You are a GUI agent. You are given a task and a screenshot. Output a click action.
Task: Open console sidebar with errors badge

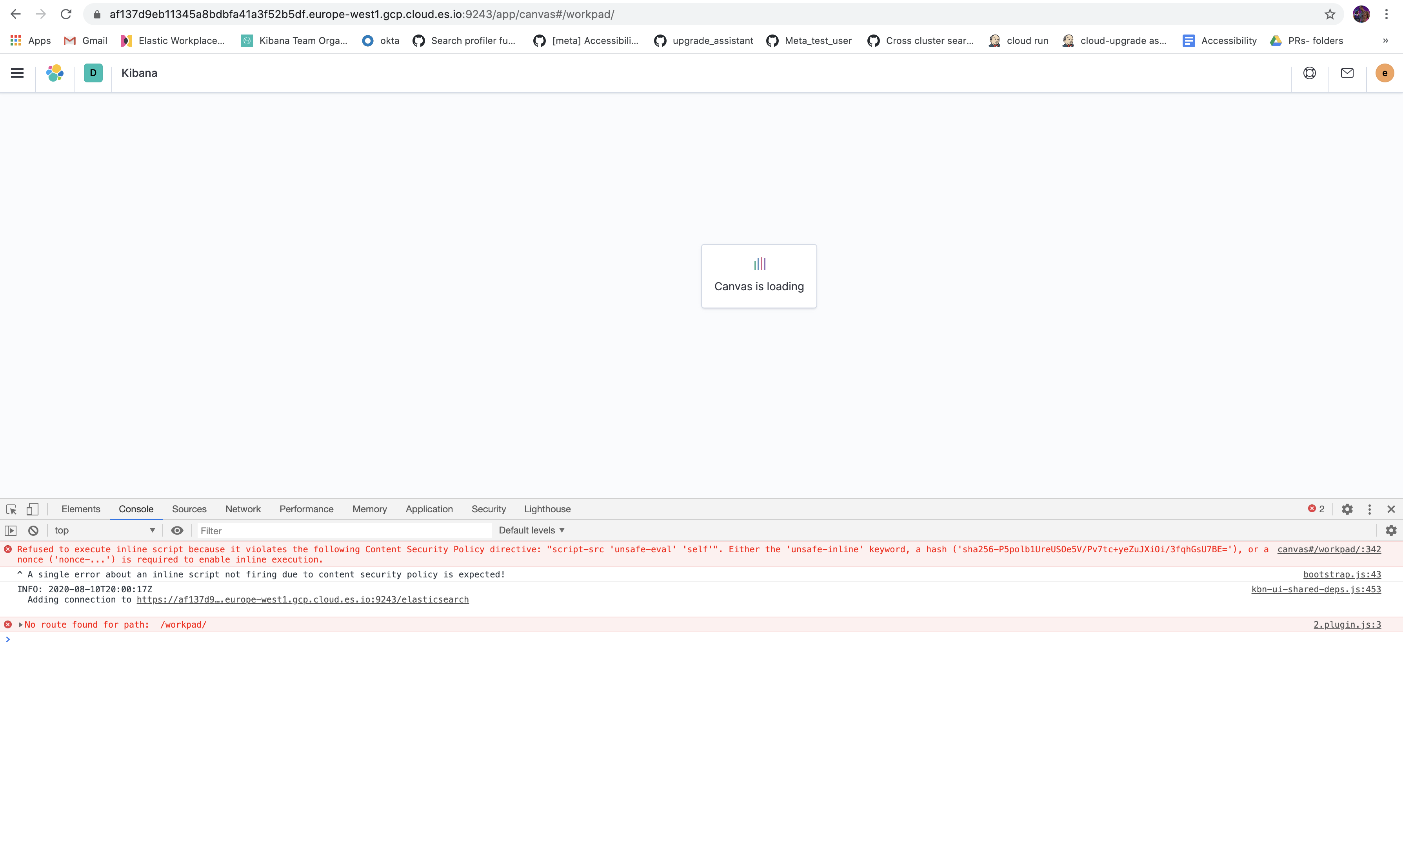tap(1316, 509)
